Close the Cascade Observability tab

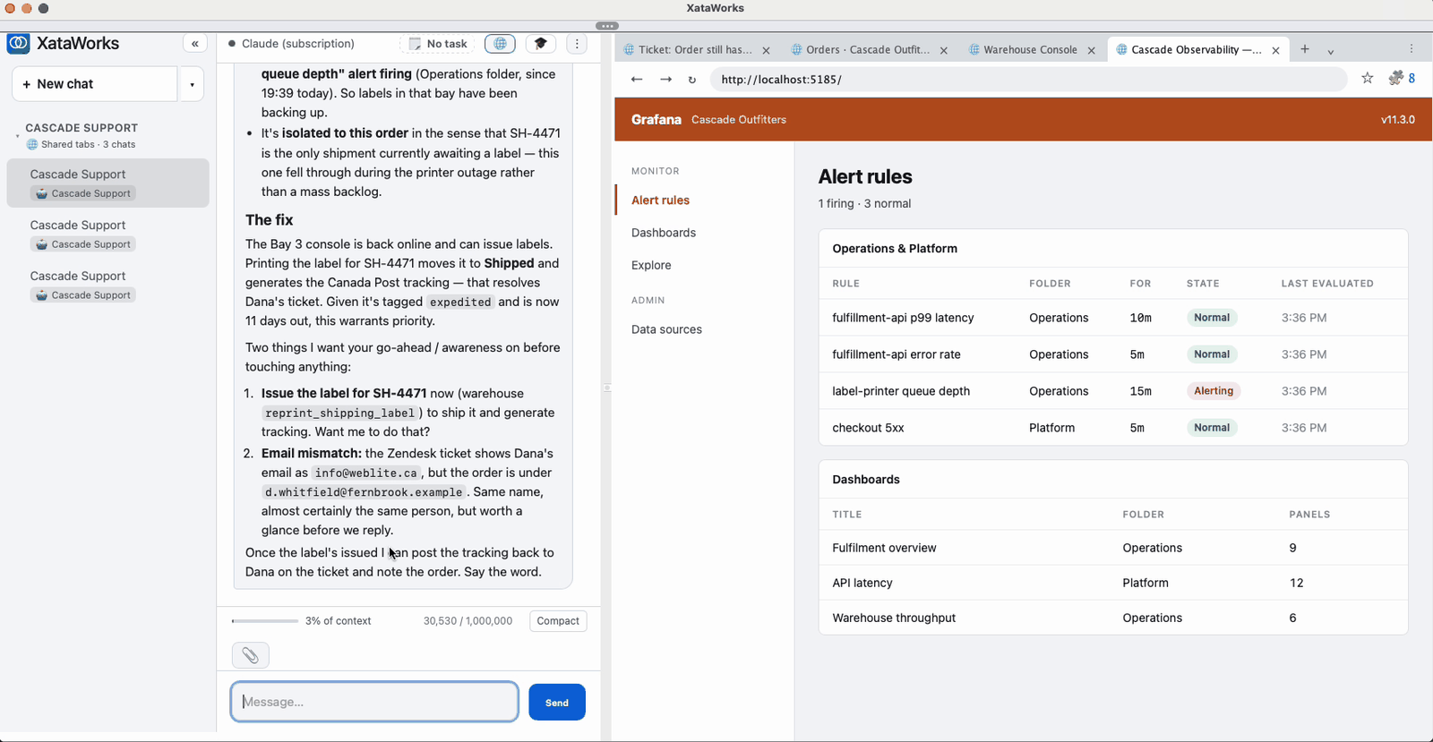tap(1275, 51)
